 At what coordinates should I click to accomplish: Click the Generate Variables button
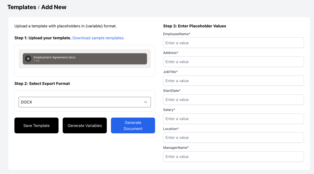[x=85, y=125]
